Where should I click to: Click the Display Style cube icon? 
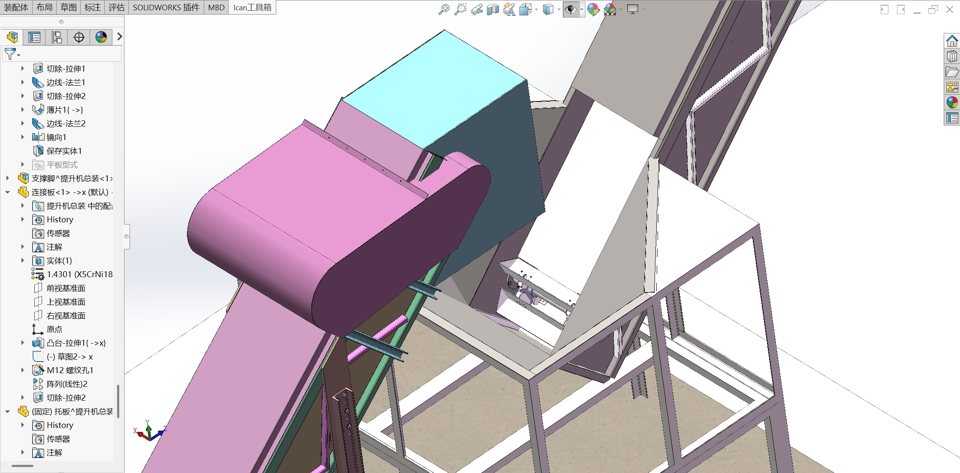548,9
